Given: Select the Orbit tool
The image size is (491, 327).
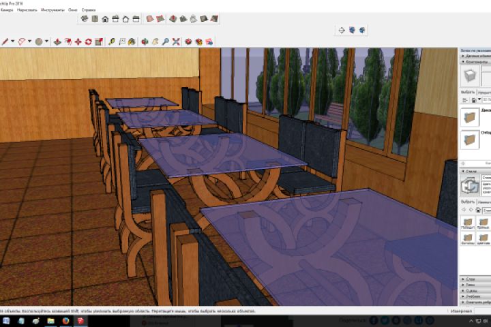Looking at the screenshot, I should click(145, 42).
